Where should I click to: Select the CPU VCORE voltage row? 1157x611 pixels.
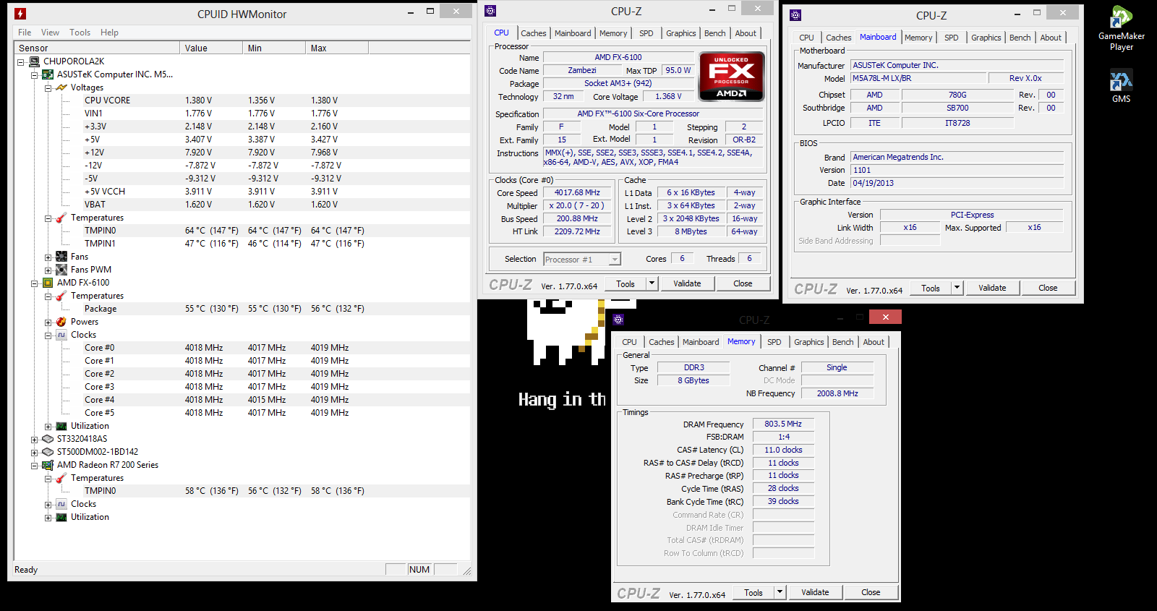tap(242, 101)
